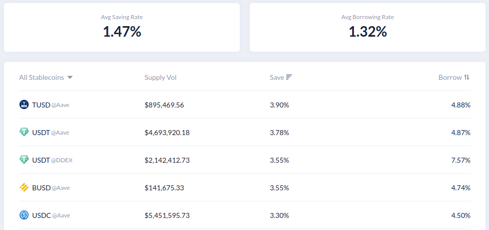Sort by Borrow rate arrows icon
Viewport: 489px width, 230px height.
coord(466,77)
